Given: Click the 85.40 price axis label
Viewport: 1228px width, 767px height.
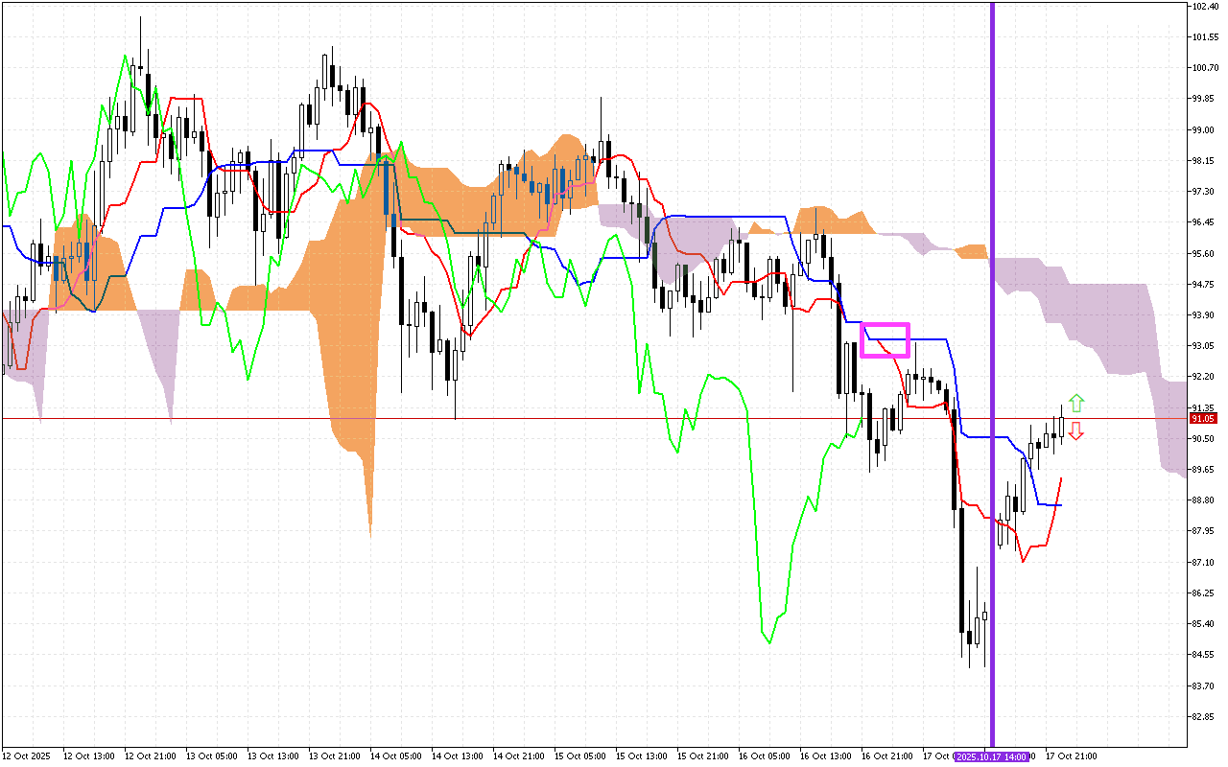Looking at the screenshot, I should point(1205,624).
